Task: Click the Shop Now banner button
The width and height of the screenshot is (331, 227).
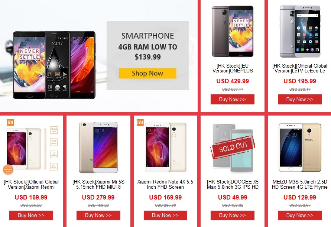Action: tap(147, 73)
